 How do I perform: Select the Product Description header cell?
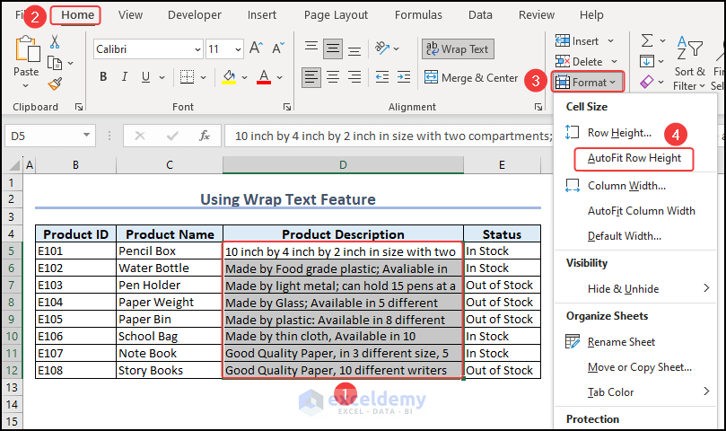pyautogui.click(x=343, y=234)
